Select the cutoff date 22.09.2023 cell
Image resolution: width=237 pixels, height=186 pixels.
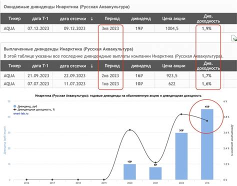tap(74, 75)
